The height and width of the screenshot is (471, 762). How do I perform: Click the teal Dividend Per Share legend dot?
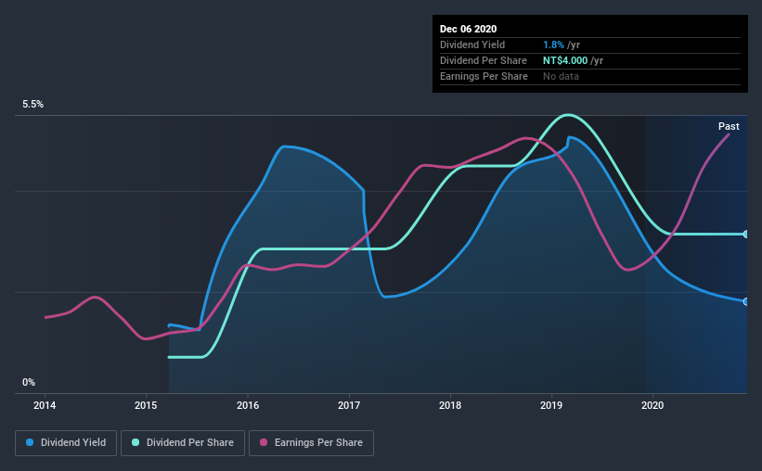(x=136, y=442)
